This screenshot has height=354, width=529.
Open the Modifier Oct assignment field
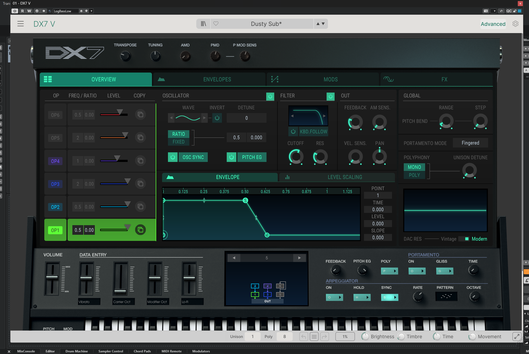click(158, 302)
